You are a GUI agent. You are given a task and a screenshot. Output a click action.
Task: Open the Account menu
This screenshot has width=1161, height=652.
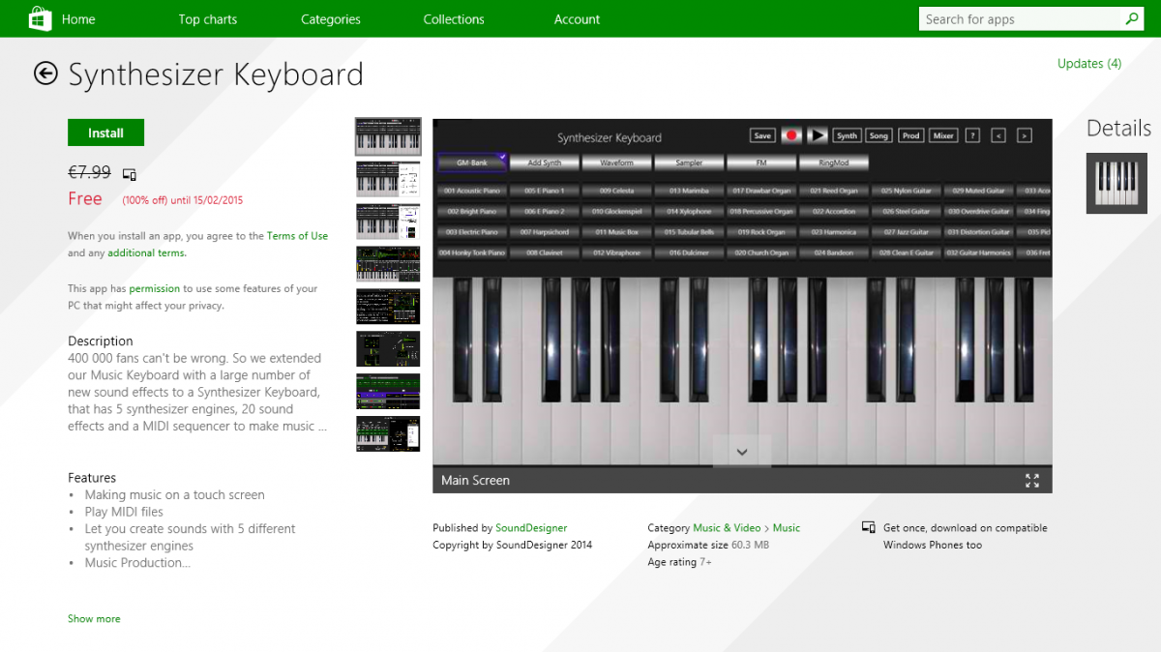click(x=577, y=19)
